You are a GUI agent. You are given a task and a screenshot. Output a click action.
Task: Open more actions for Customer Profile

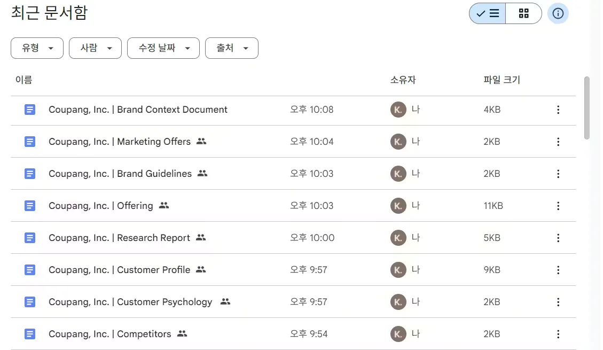tap(558, 270)
